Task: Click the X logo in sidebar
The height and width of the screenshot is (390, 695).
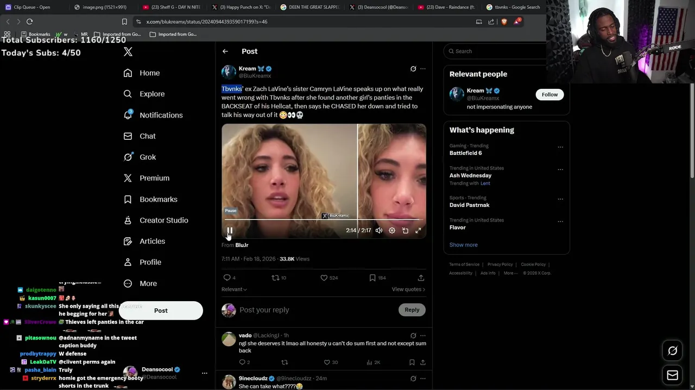Action: 128,51
